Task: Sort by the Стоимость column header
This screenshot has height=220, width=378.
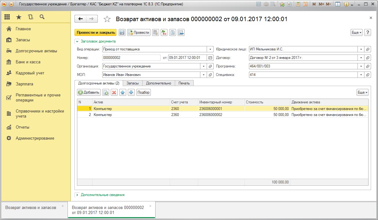Action: [267, 102]
